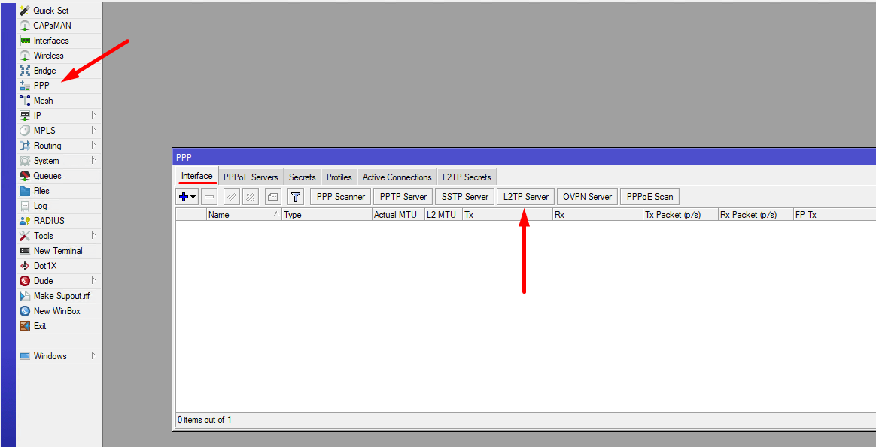Click the RADIUS icon
876x447 pixels.
coord(25,222)
